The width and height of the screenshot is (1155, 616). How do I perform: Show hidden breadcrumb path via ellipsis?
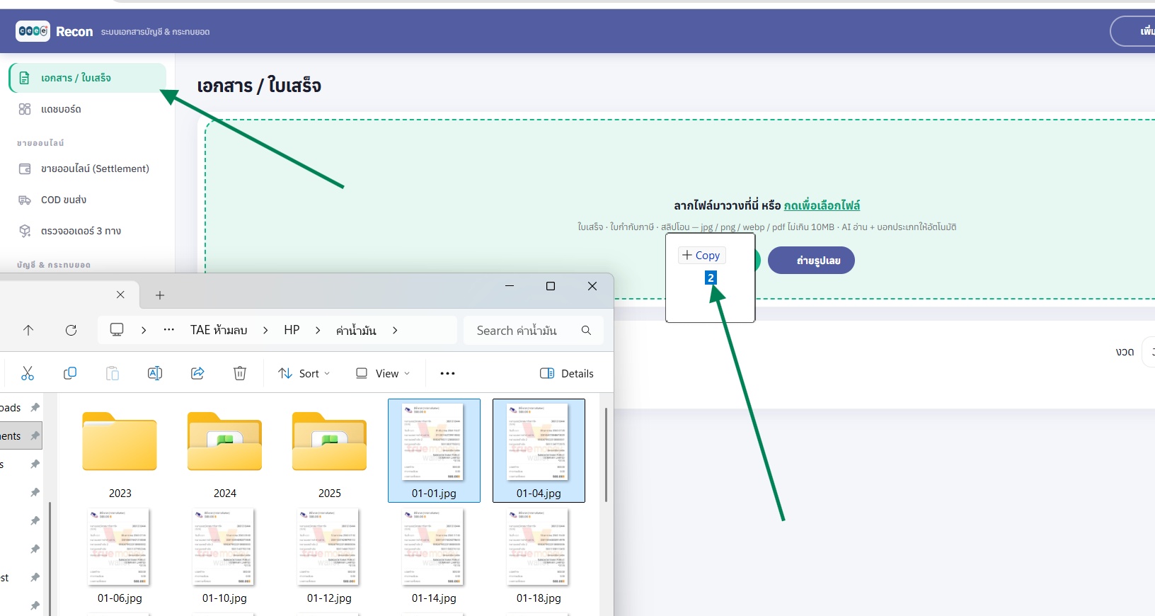(x=168, y=330)
